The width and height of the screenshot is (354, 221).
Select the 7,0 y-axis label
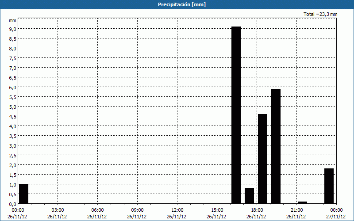coord(13,68)
